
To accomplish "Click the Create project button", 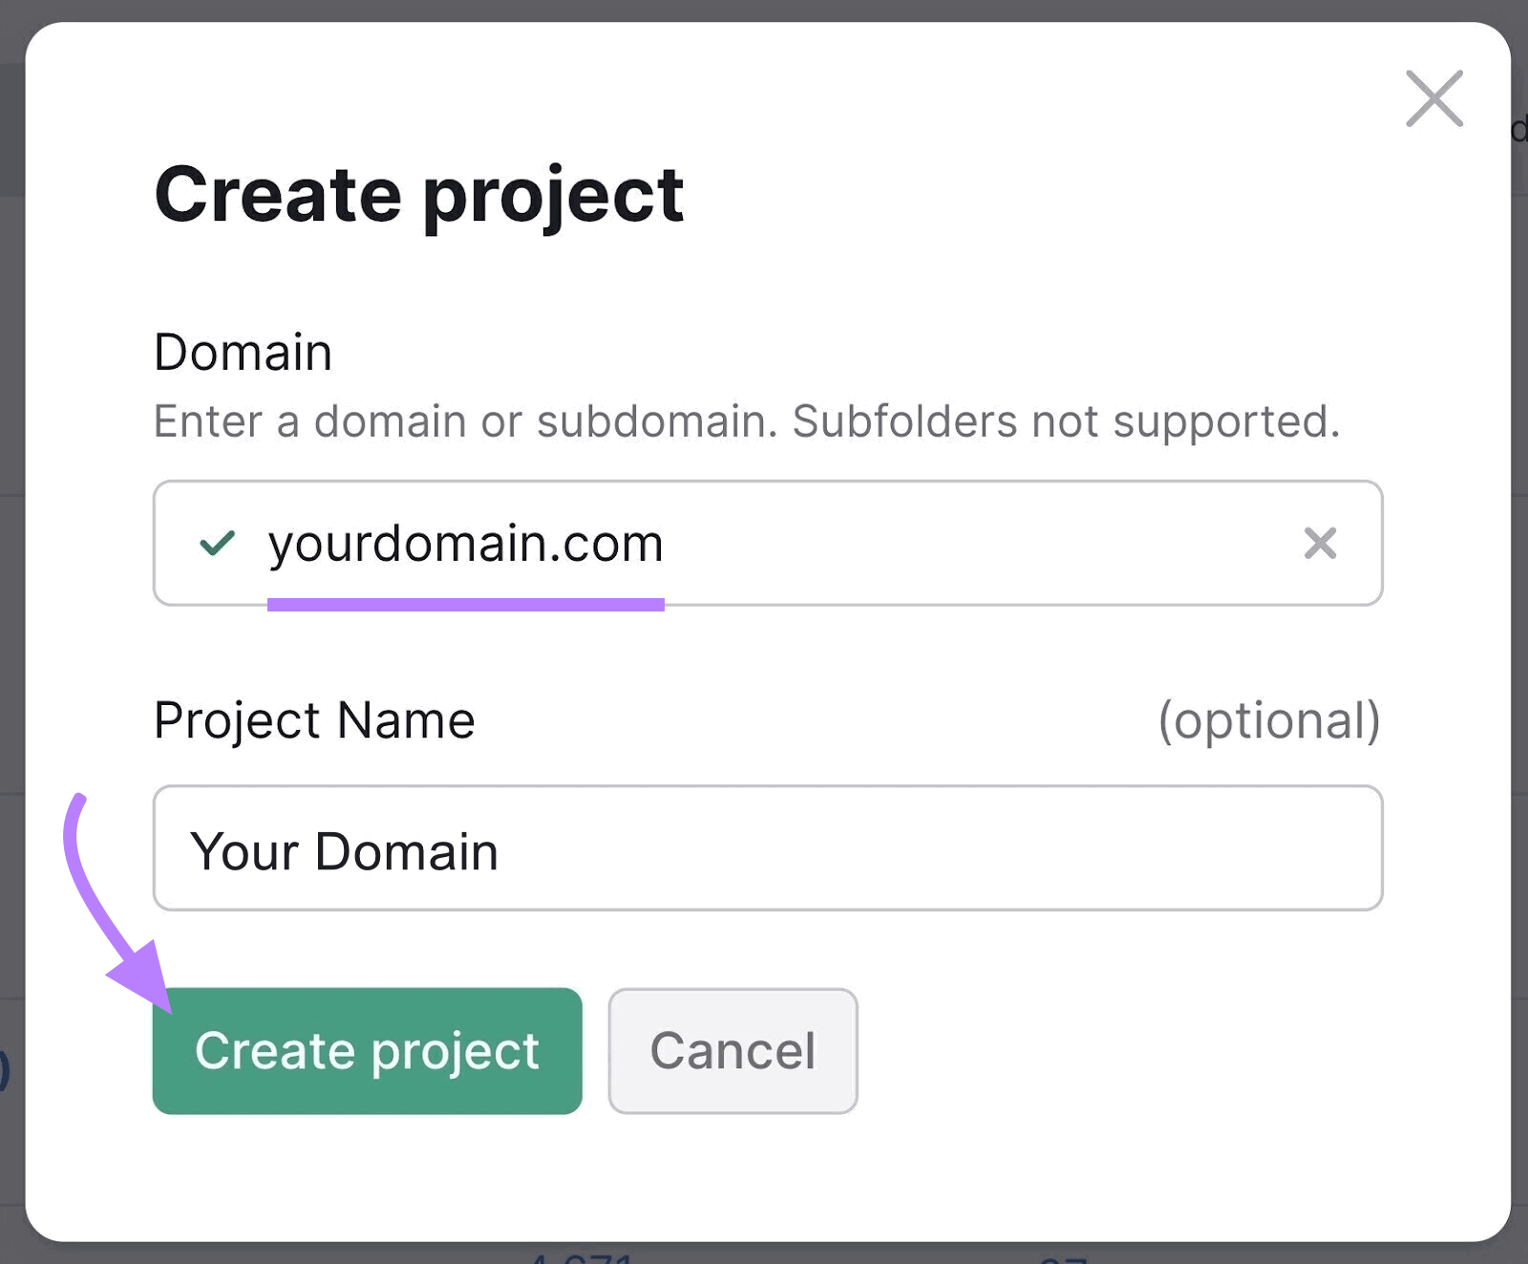I will coord(367,1049).
